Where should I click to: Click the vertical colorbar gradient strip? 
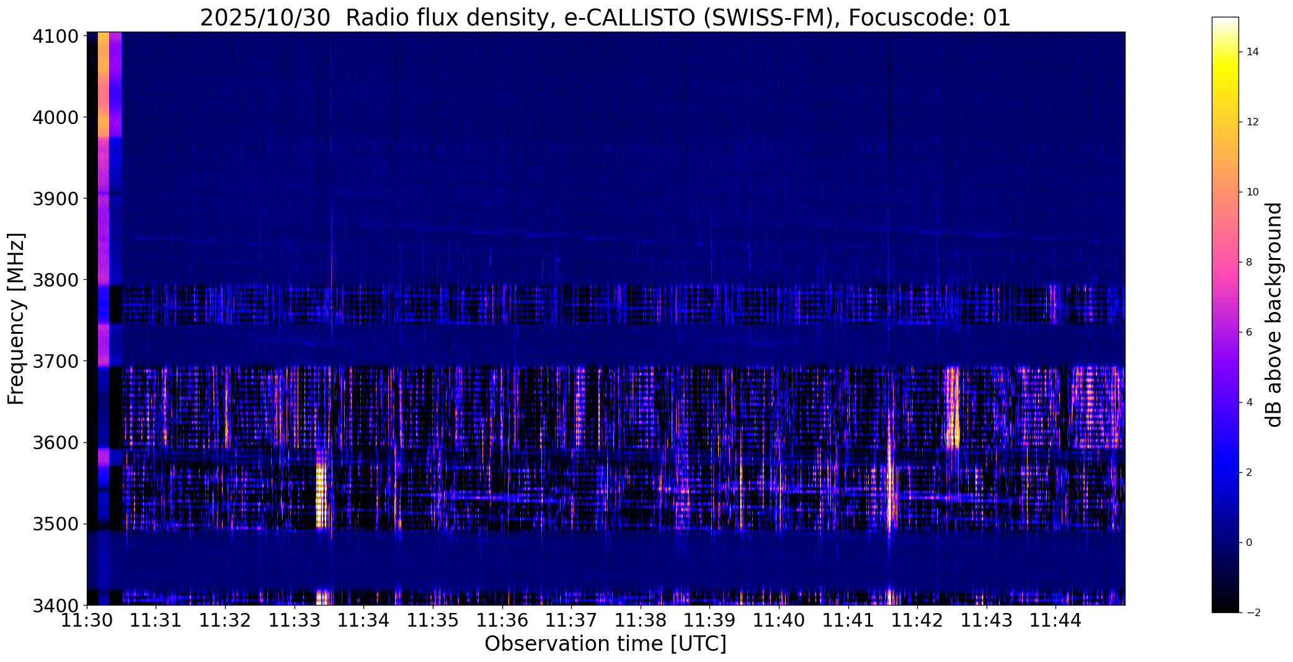click(1225, 315)
